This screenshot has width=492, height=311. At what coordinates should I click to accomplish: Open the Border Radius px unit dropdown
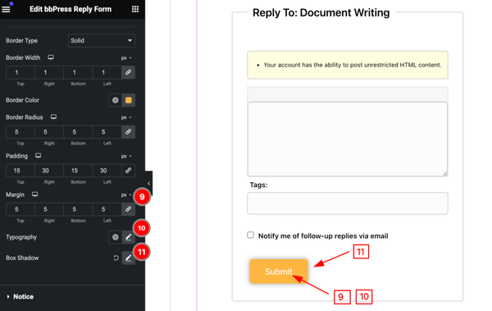coord(126,117)
